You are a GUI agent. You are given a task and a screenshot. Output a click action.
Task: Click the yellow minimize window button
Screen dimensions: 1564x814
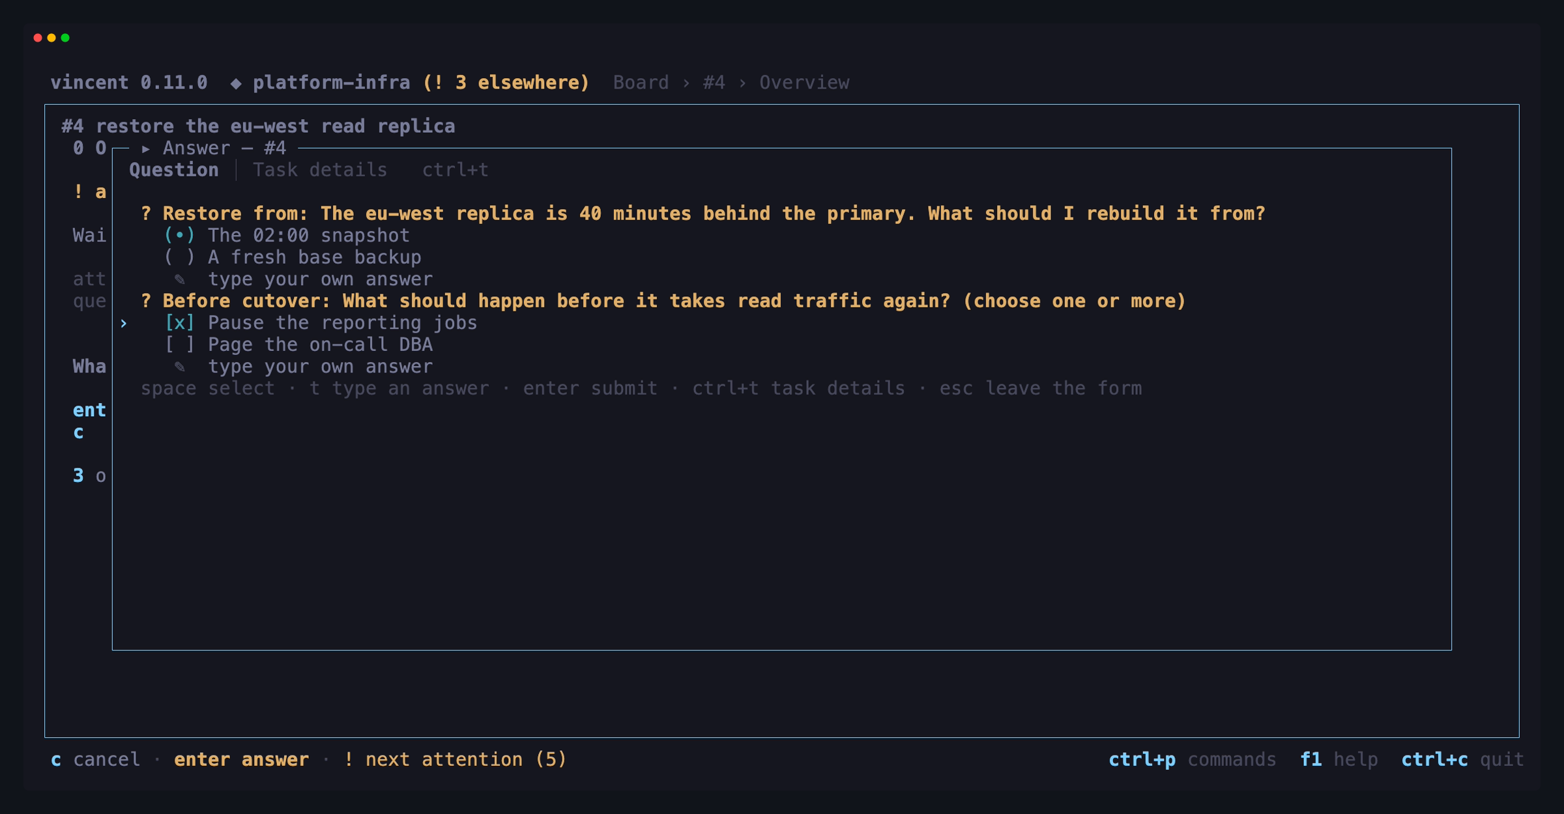pyautogui.click(x=51, y=38)
